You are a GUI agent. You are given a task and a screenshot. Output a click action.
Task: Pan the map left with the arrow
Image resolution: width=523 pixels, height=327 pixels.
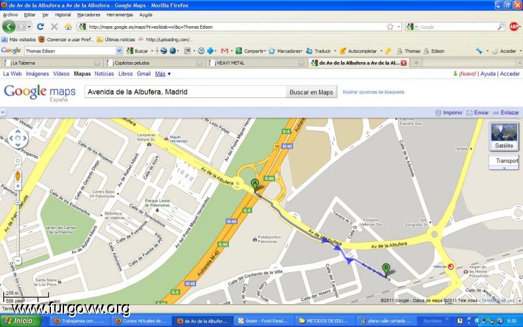[x=11, y=138]
